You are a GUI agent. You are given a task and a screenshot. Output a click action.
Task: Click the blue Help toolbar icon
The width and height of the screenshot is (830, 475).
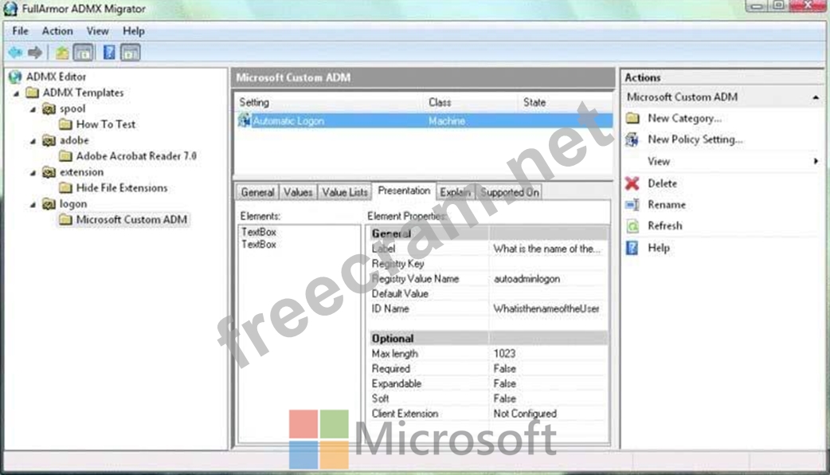point(109,53)
